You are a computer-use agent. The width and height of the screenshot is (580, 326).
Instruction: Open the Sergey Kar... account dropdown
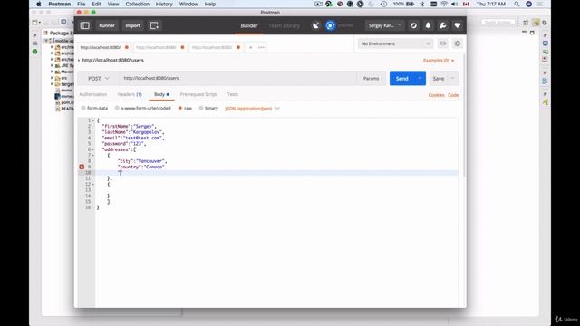(x=384, y=25)
